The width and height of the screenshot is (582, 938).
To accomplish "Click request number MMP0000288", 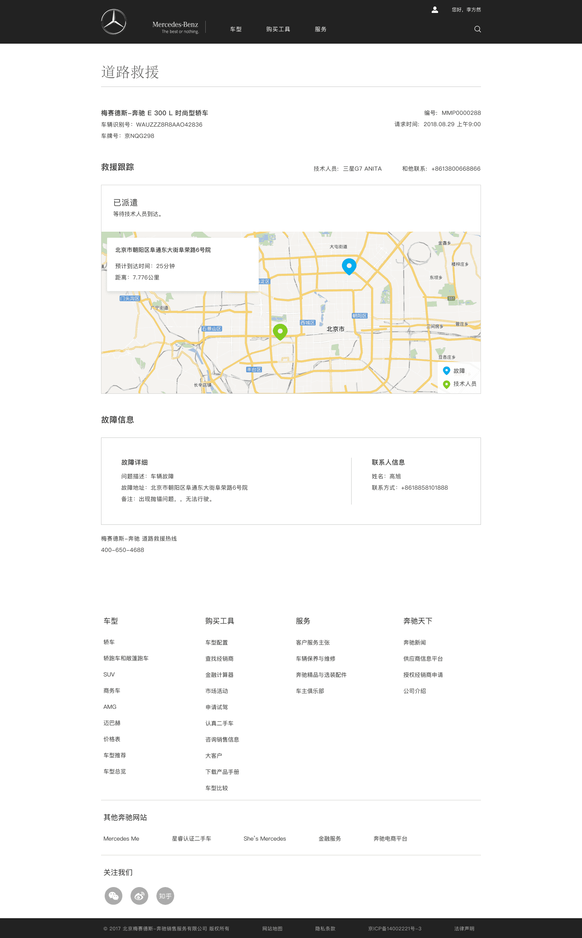I will tap(461, 113).
